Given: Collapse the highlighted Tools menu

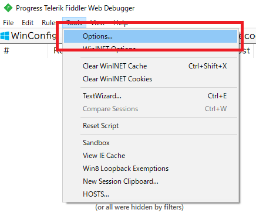Looking at the screenshot, I should click(74, 23).
